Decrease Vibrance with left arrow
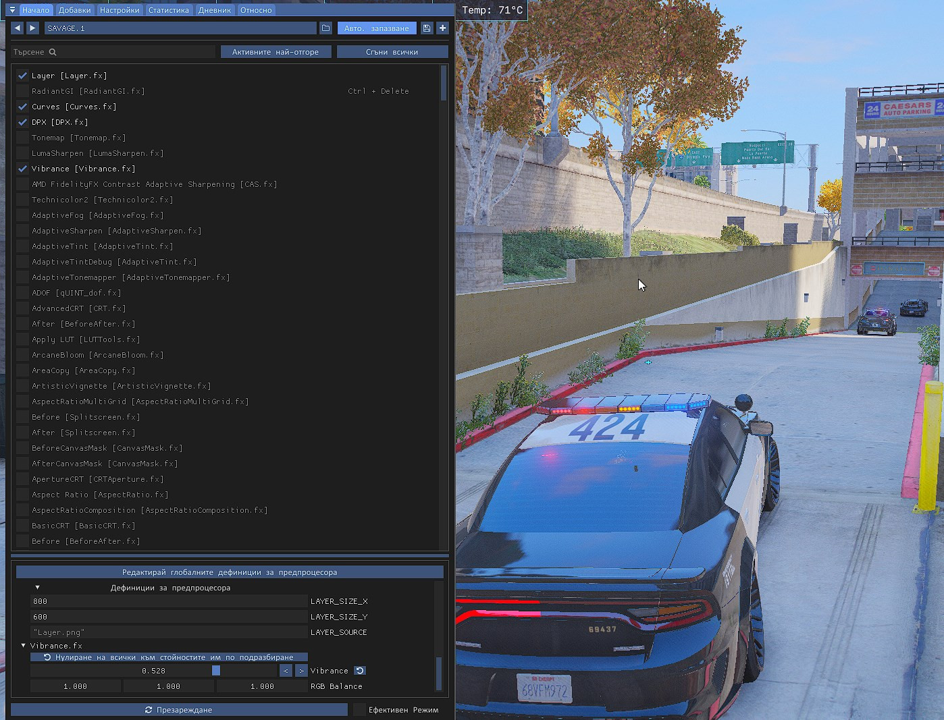This screenshot has width=944, height=720. [286, 671]
